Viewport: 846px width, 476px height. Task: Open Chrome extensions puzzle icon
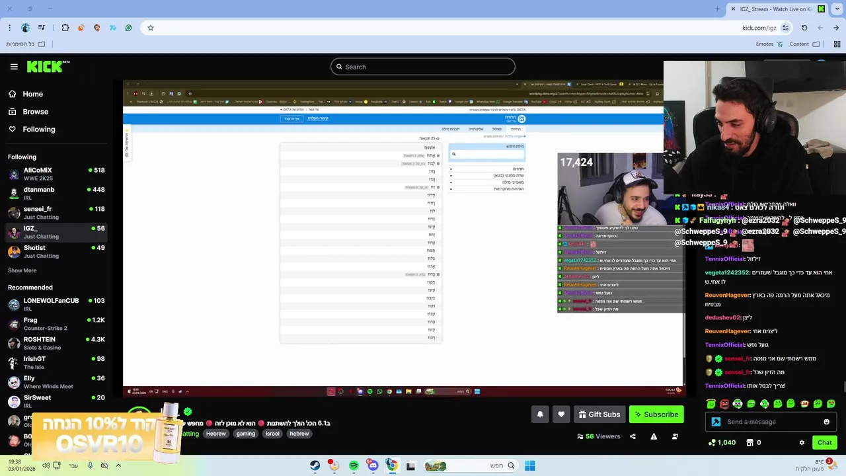[x=65, y=28]
